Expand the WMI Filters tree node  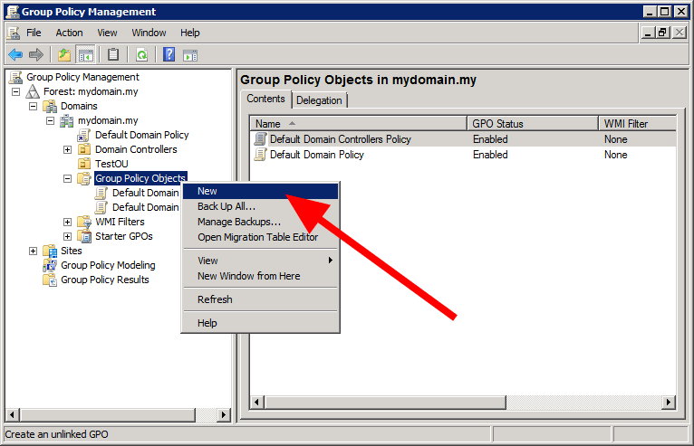pos(67,222)
